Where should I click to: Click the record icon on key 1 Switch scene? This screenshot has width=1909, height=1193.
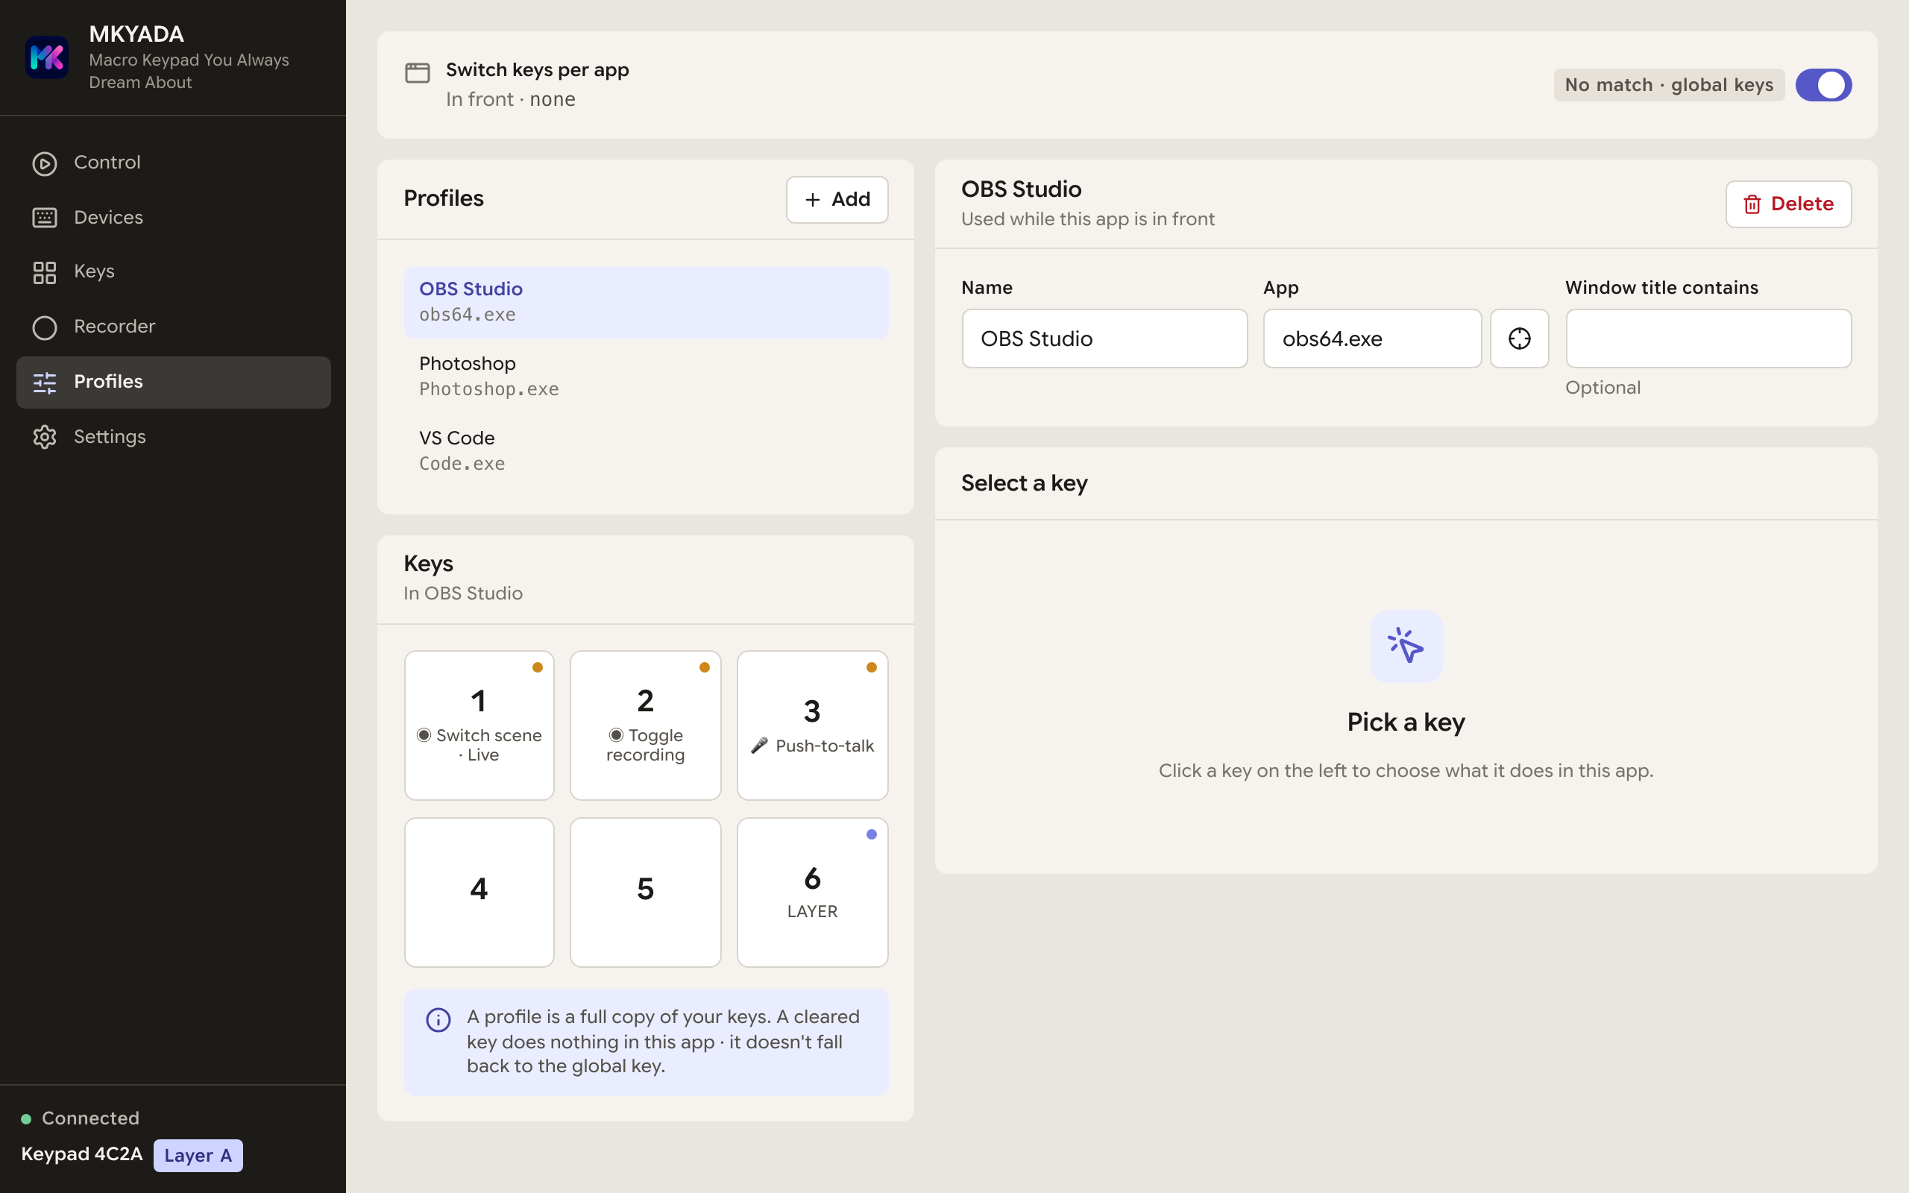click(424, 735)
